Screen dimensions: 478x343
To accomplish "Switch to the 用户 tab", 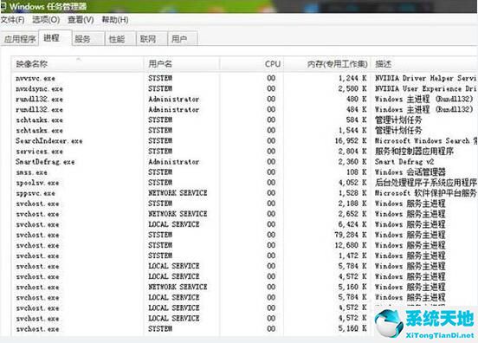I will pyautogui.click(x=183, y=39).
